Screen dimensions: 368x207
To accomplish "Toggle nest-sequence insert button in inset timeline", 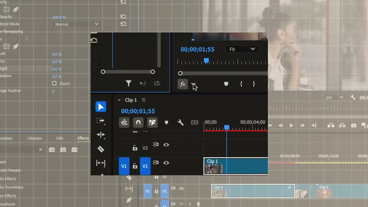I will tap(124, 122).
